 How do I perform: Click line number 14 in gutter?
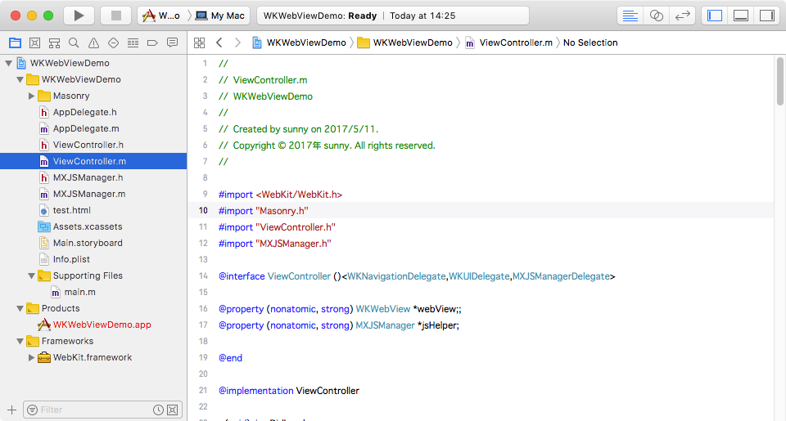point(203,275)
